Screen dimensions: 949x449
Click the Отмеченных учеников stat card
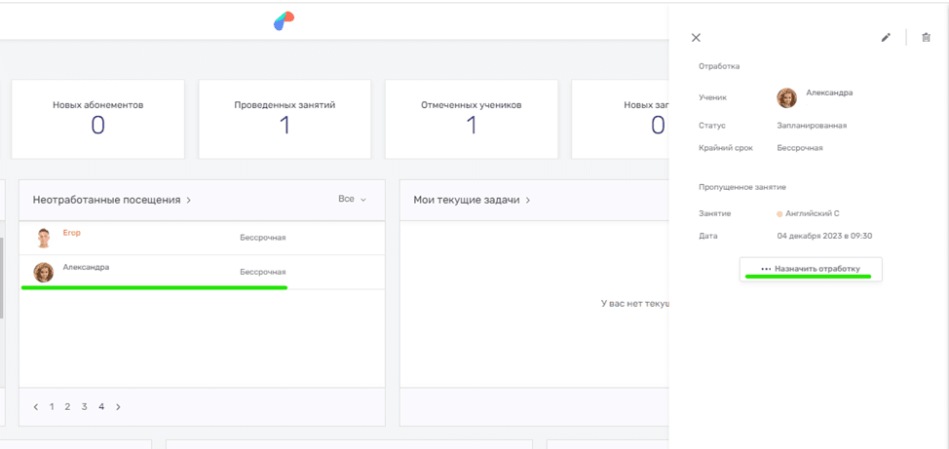(x=472, y=118)
